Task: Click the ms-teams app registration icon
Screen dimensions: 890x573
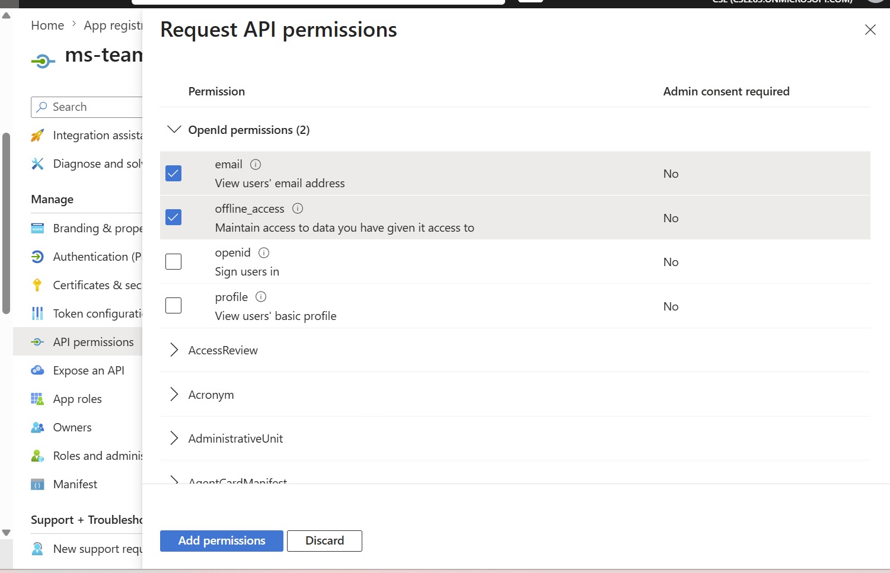Action: pyautogui.click(x=43, y=60)
